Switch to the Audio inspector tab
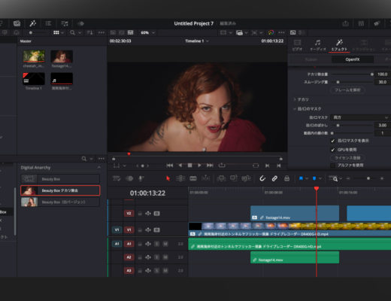 pos(318,45)
